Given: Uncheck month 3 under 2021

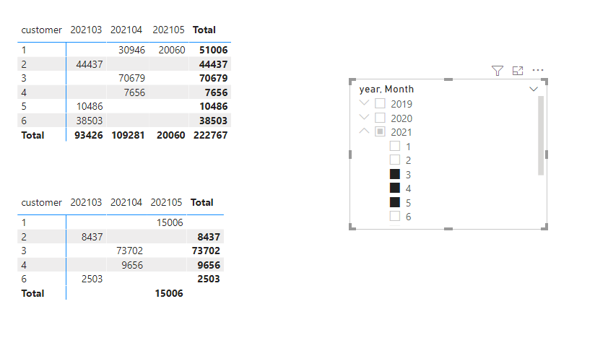Looking at the screenshot, I should [395, 174].
